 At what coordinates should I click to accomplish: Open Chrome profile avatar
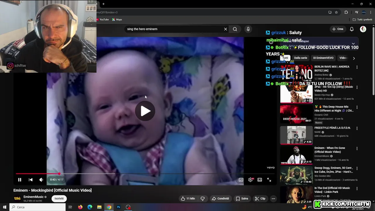tap(364, 12)
